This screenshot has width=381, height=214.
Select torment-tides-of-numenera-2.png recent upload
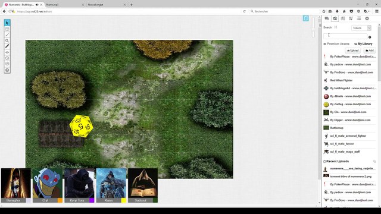tap(349, 177)
